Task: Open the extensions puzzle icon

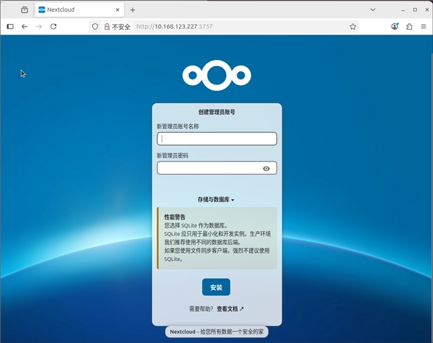Action: (x=409, y=27)
